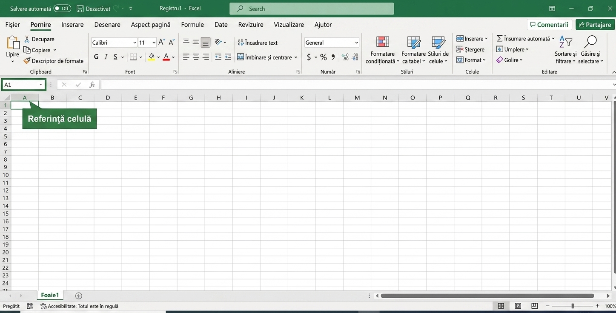
Task: Click the horizontal scrollbar thumb
Action: 487,296
